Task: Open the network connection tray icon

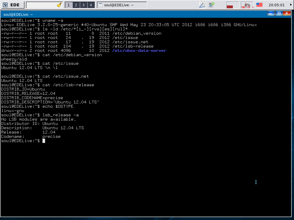Action: pyautogui.click(x=202, y=5)
